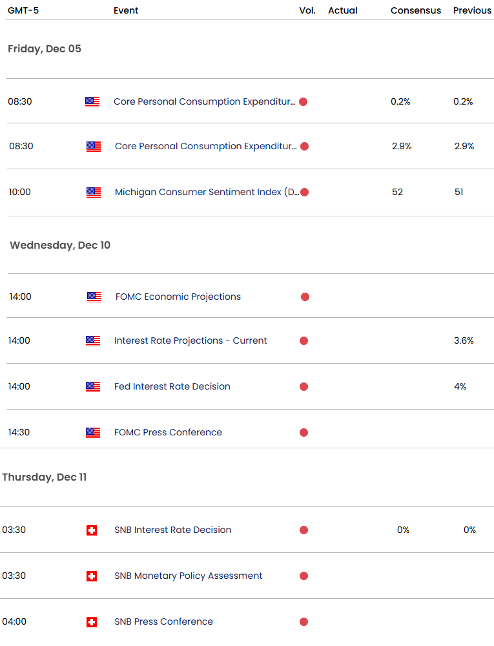Viewport: 494px width, 646px height.
Task: Click the red volatility dot for SNB Monetary Policy Assessment
Action: coord(304,576)
